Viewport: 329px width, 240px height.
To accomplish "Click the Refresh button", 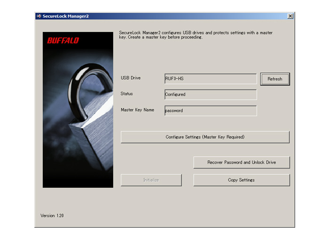I will coord(275,79).
